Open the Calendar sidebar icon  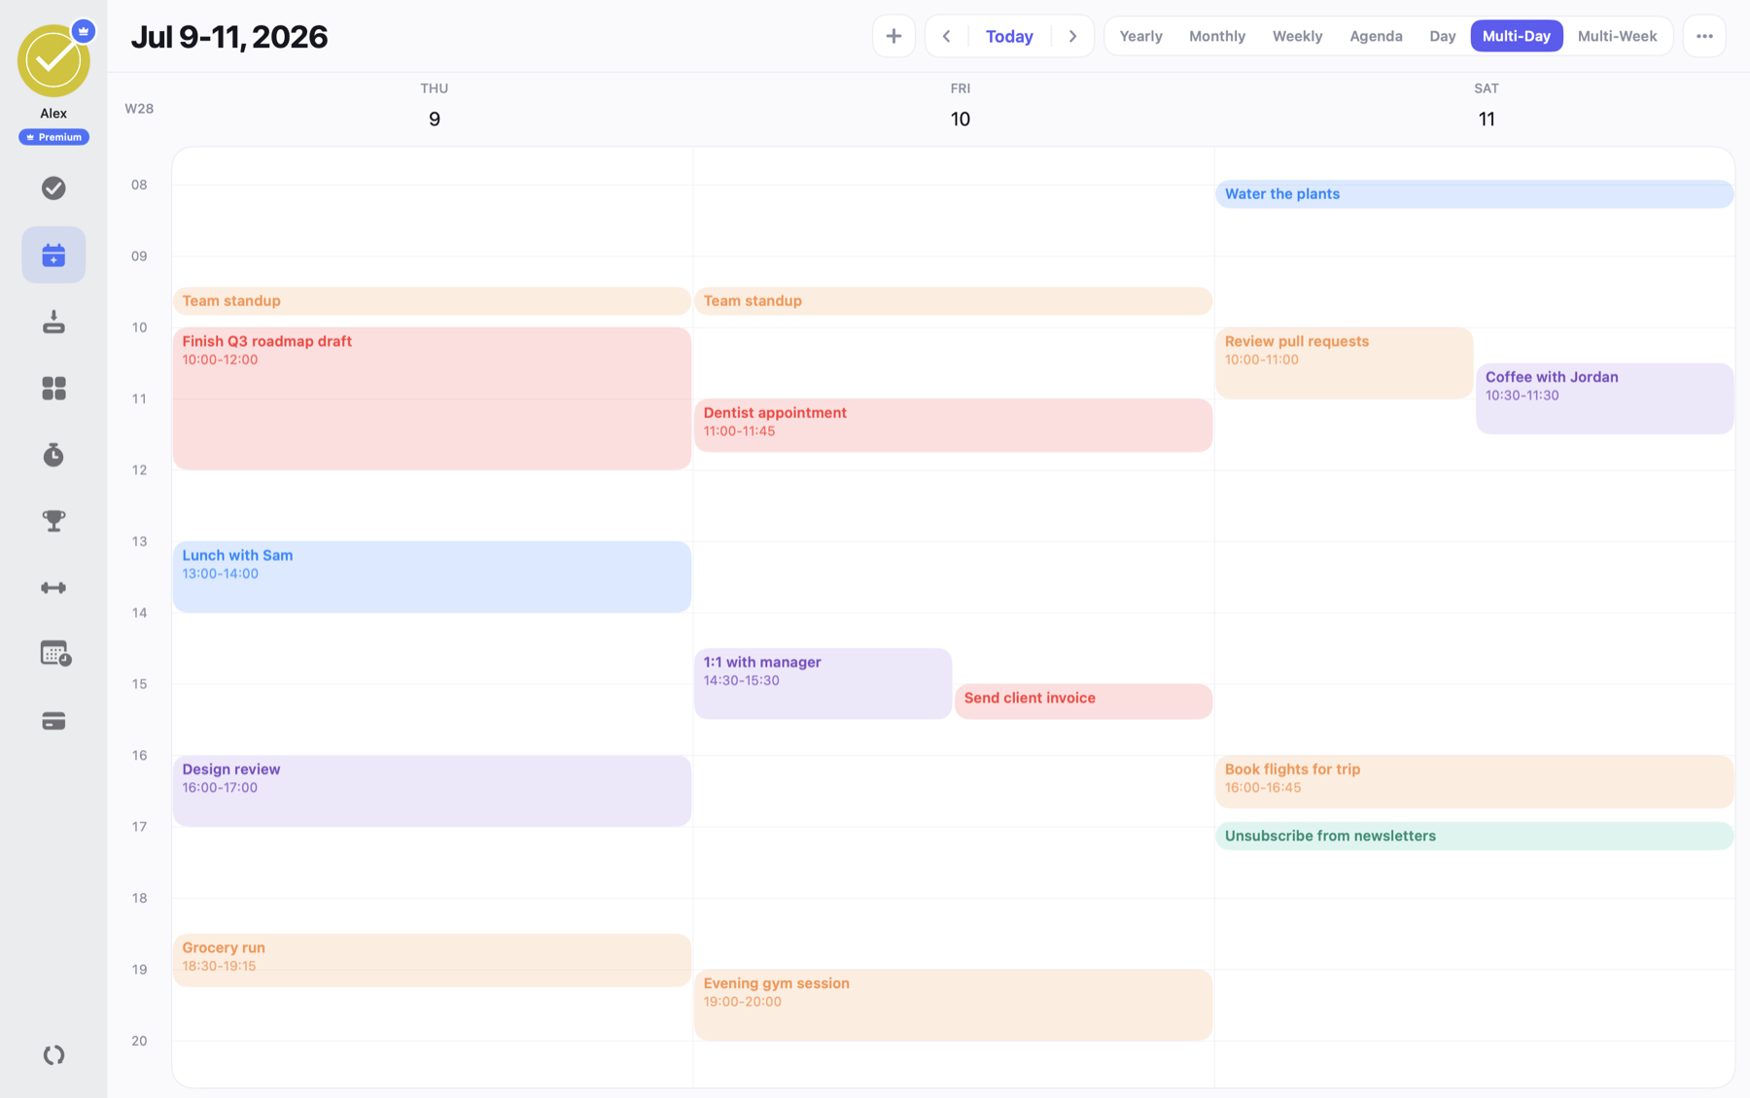53,255
